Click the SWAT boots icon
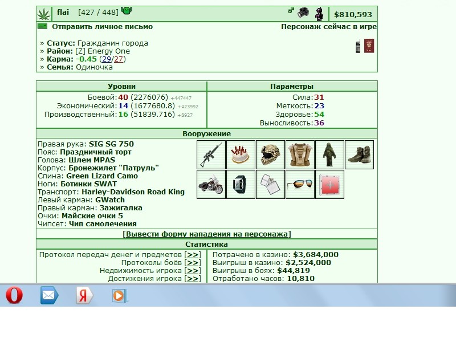The width and height of the screenshot is (456, 342). pos(360,154)
